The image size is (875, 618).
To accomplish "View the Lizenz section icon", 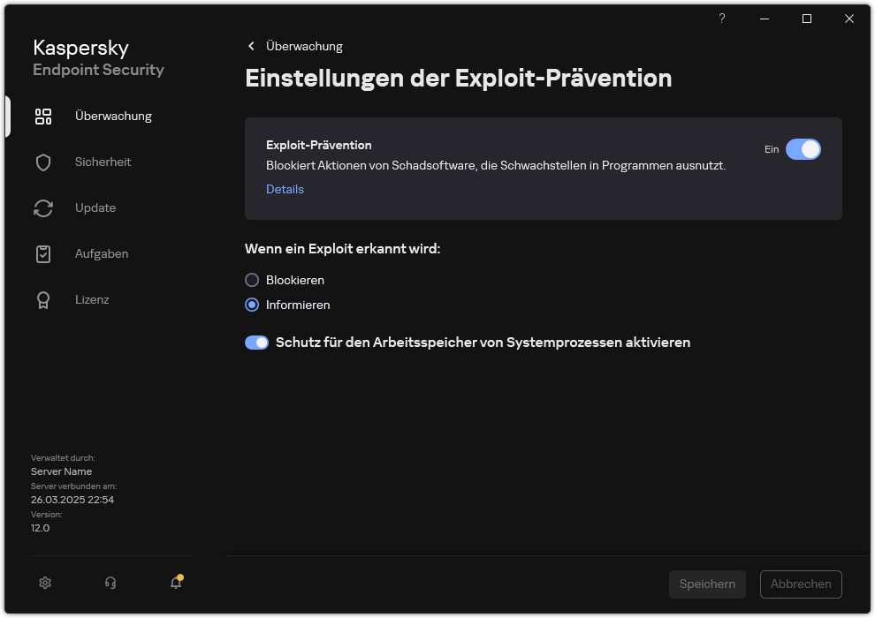I will [43, 299].
